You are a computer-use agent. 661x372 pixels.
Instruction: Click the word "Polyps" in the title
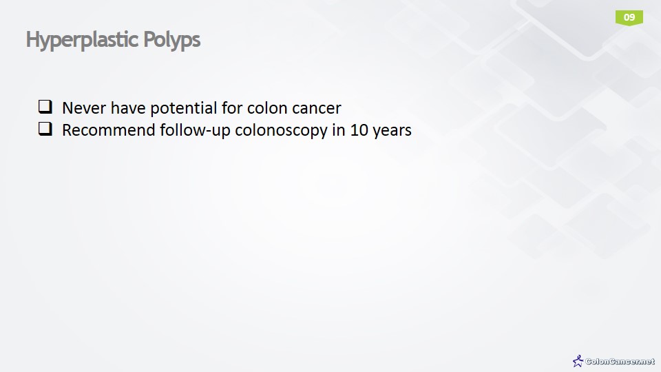coord(171,40)
